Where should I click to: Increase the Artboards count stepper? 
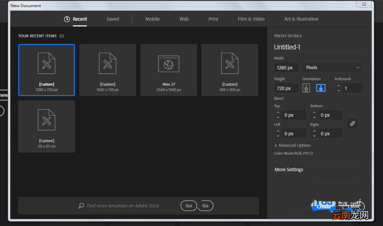coord(339,86)
